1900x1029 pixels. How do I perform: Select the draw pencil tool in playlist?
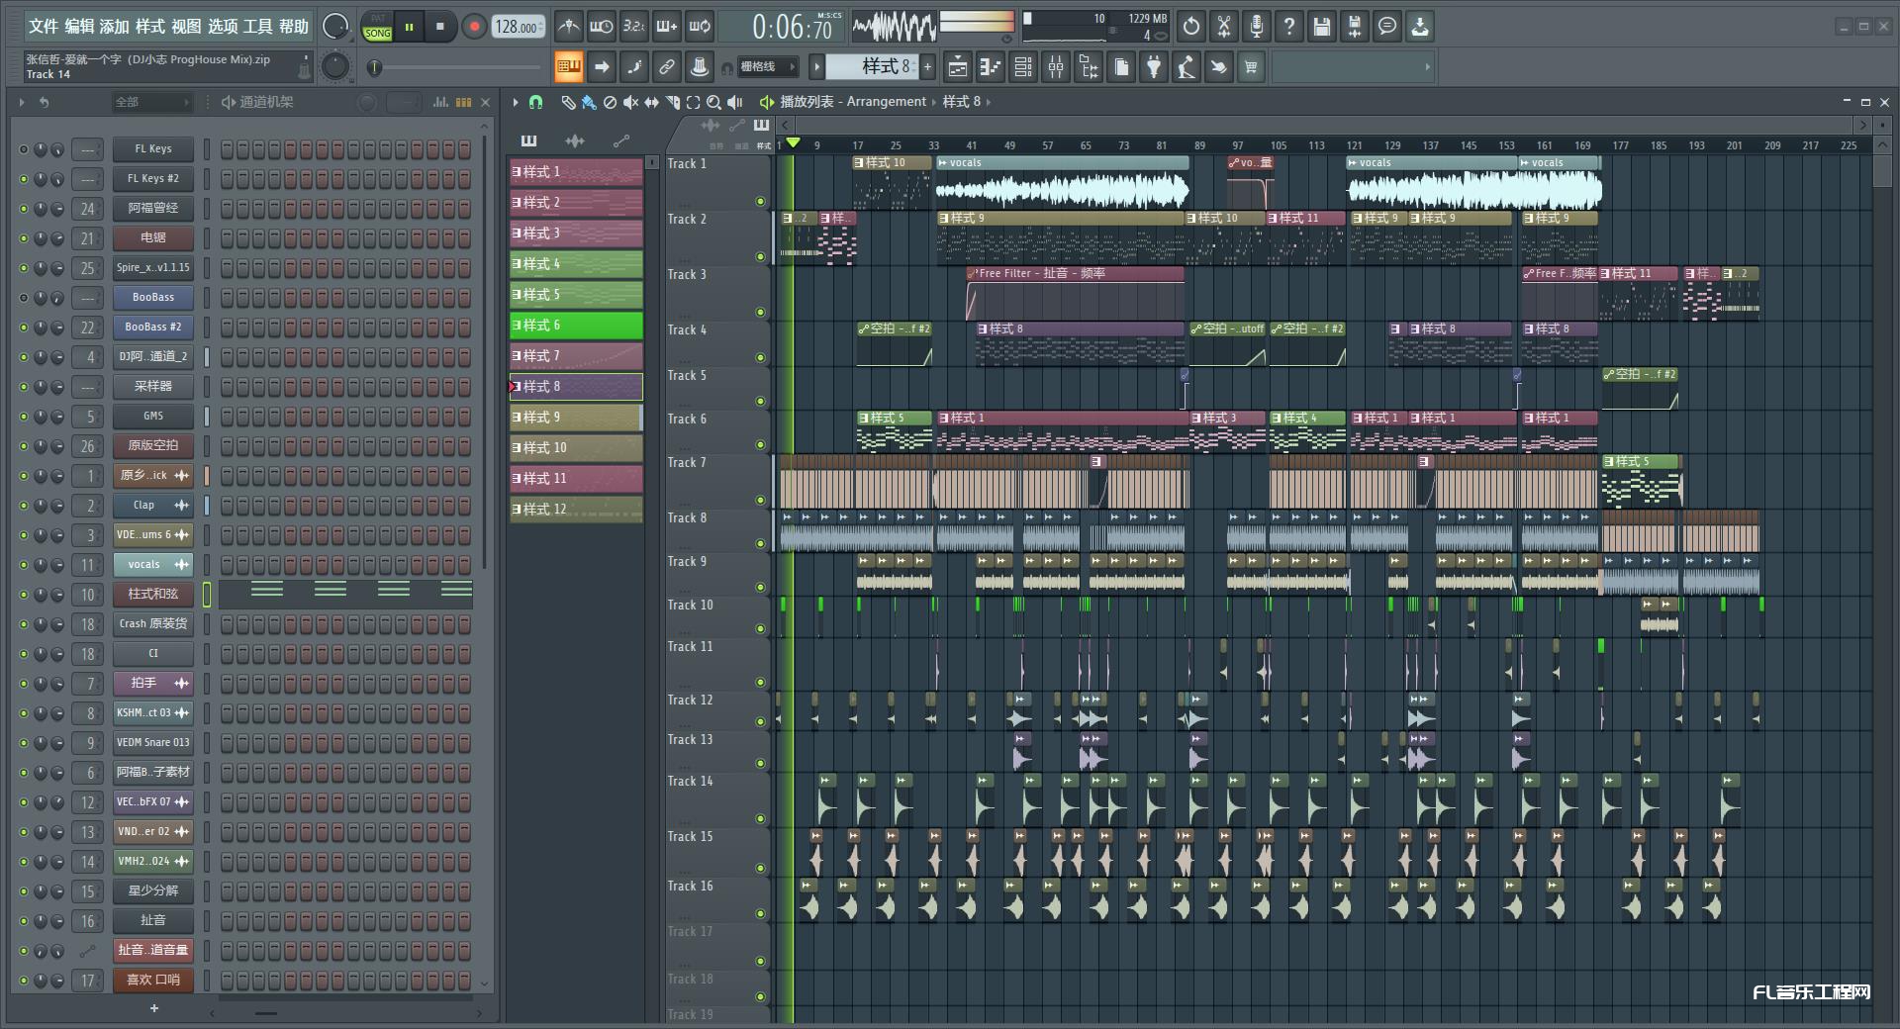[x=568, y=102]
